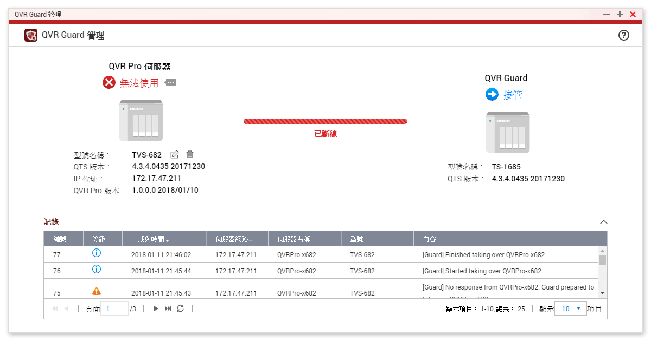
Task: Click the 等級 column header
Action: tap(99, 239)
